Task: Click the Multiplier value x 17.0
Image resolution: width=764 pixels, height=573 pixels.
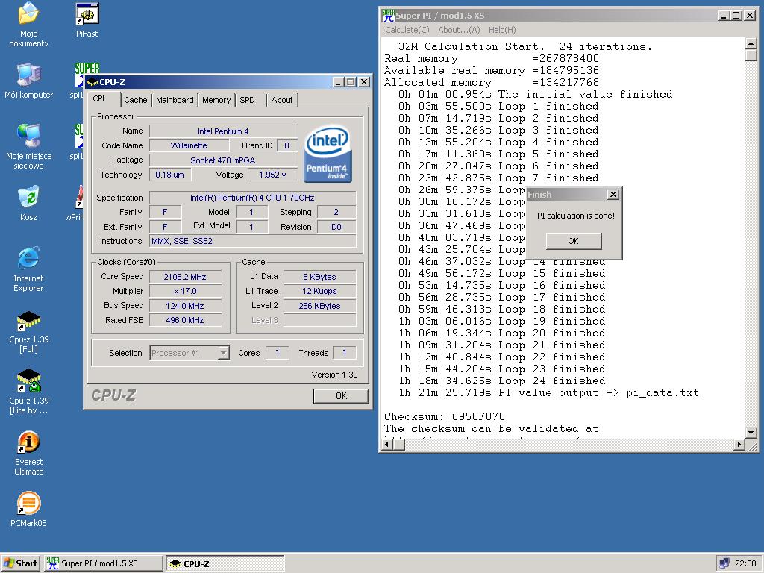Action: click(185, 292)
